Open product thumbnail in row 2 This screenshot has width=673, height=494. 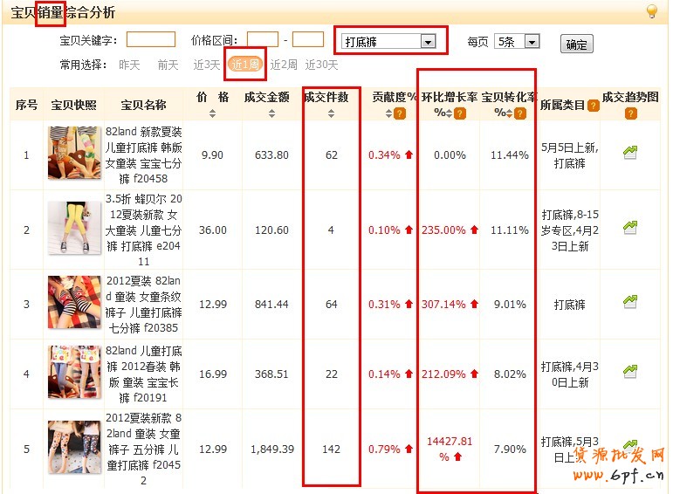[x=74, y=229]
